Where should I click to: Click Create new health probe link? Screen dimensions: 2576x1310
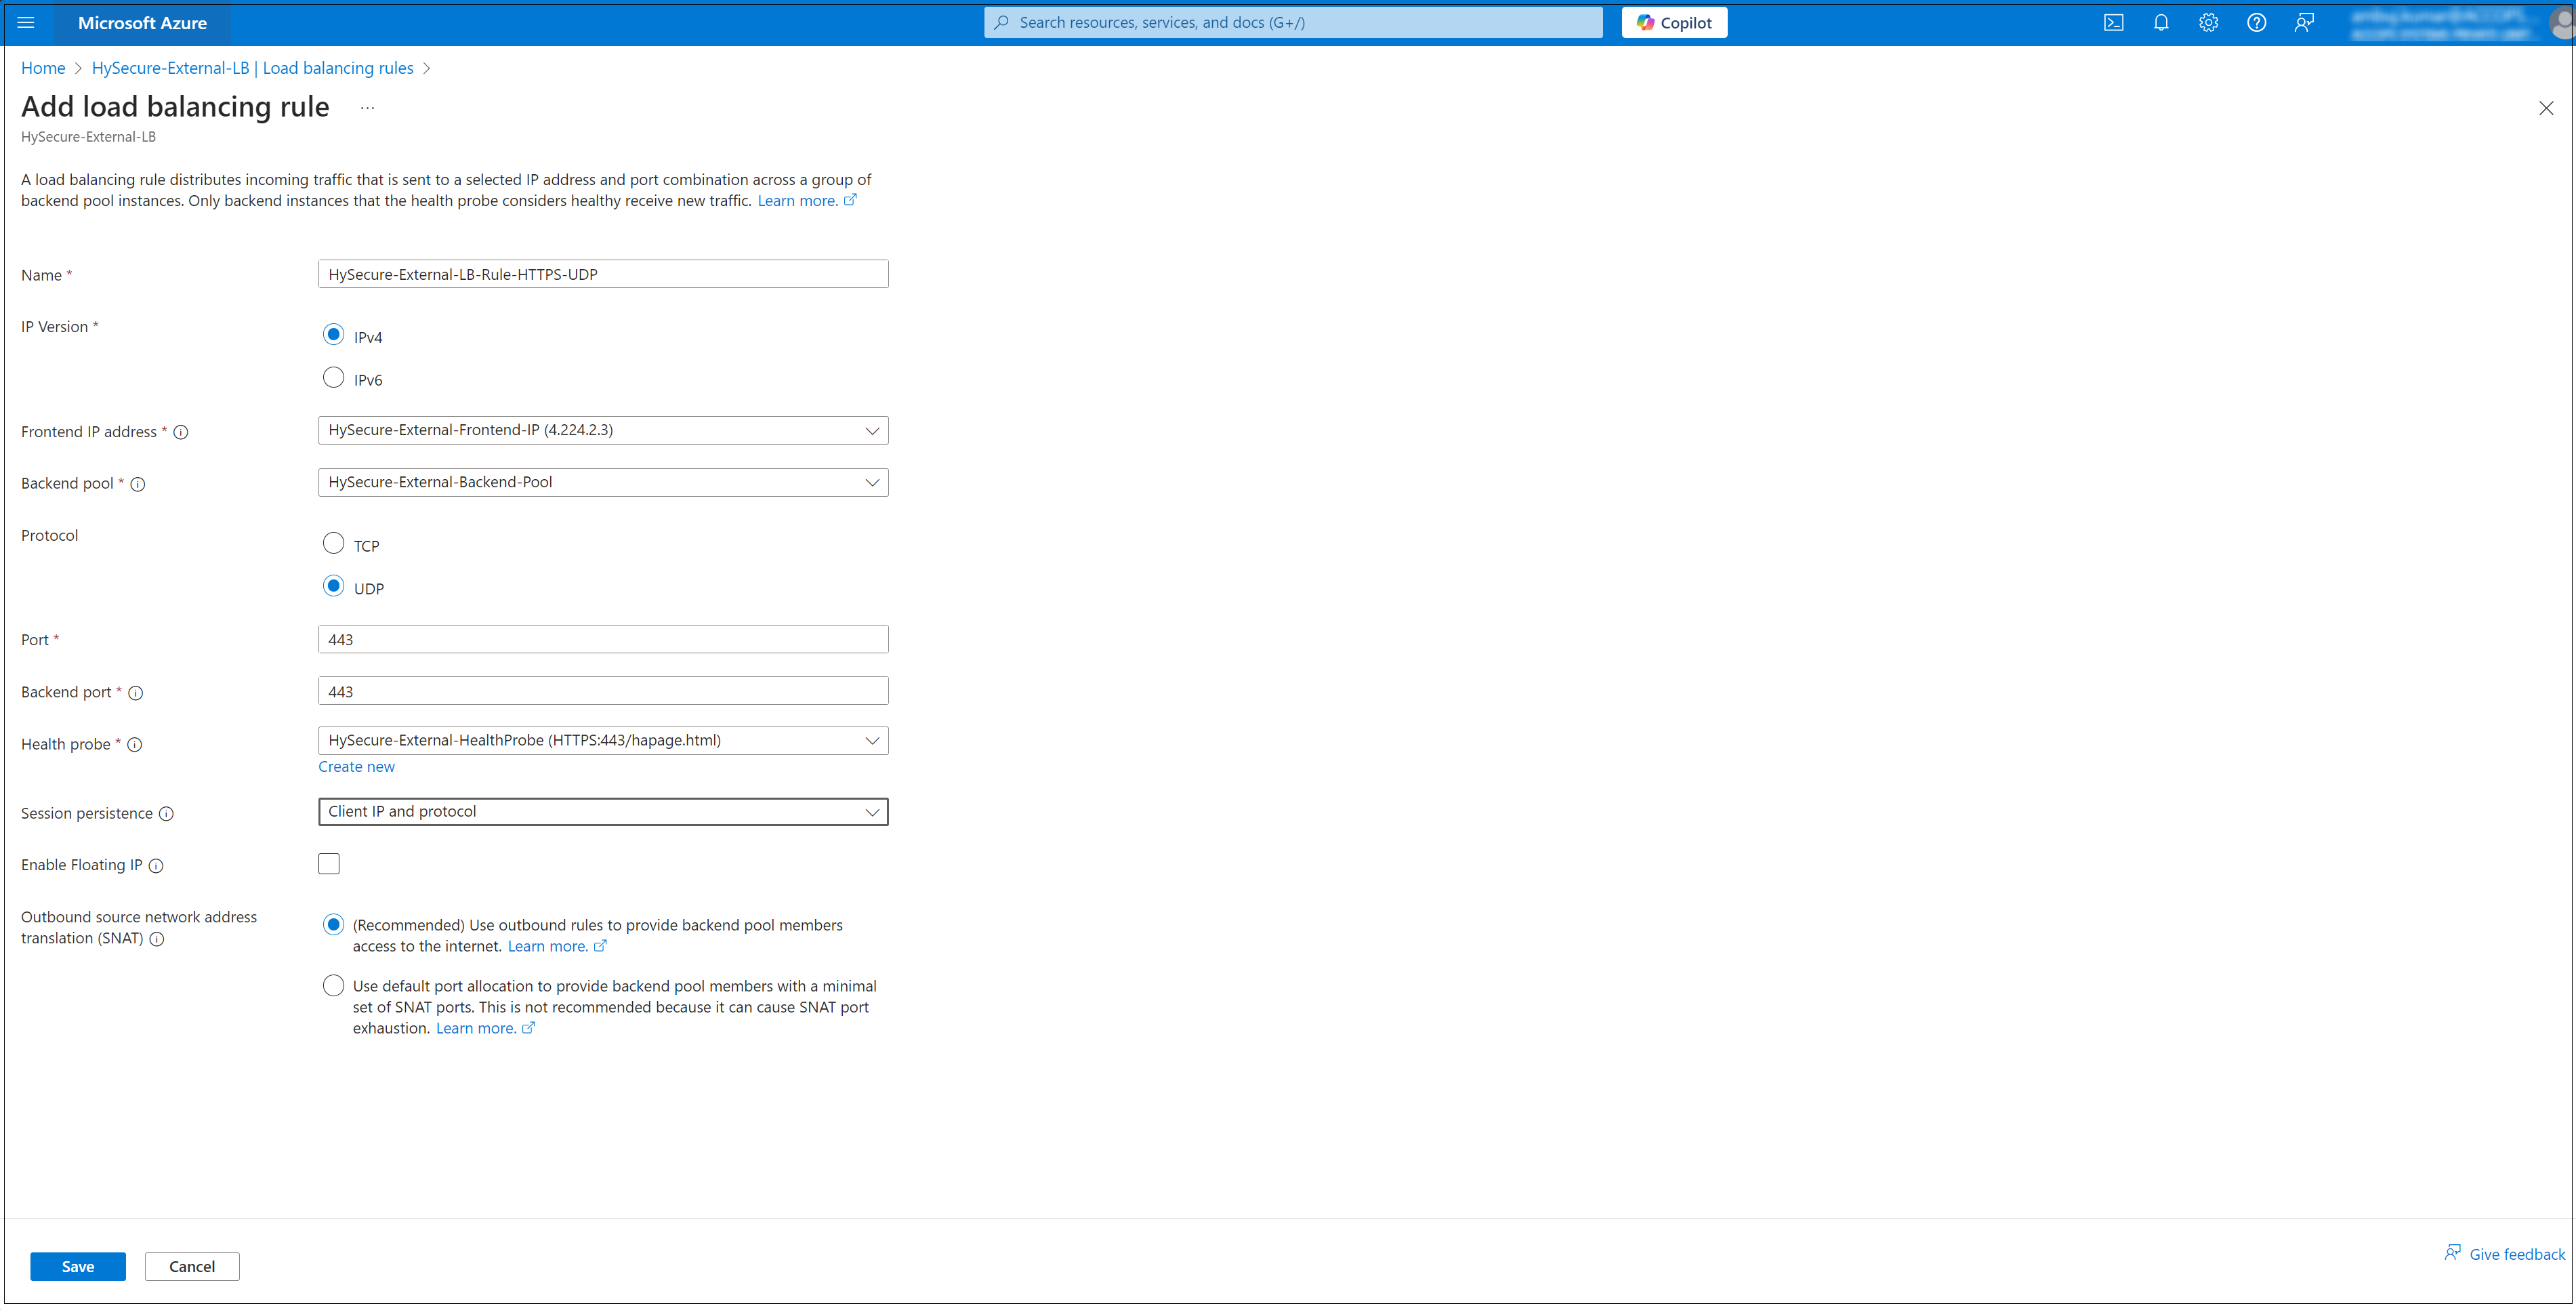356,767
